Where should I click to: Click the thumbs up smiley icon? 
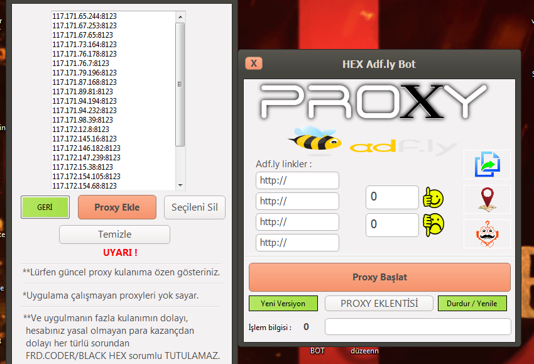(433, 198)
